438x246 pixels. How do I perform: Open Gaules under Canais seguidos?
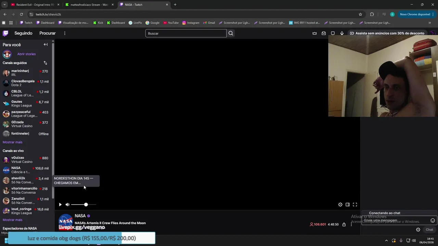(26, 104)
